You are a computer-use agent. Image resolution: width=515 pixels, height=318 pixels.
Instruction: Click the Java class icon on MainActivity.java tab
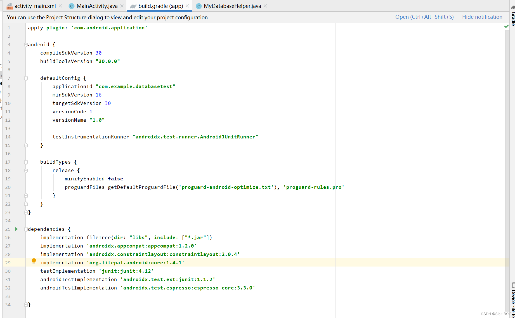click(x=72, y=6)
